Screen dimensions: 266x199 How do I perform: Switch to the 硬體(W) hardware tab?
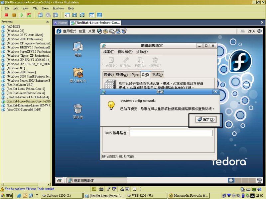(x=122, y=75)
